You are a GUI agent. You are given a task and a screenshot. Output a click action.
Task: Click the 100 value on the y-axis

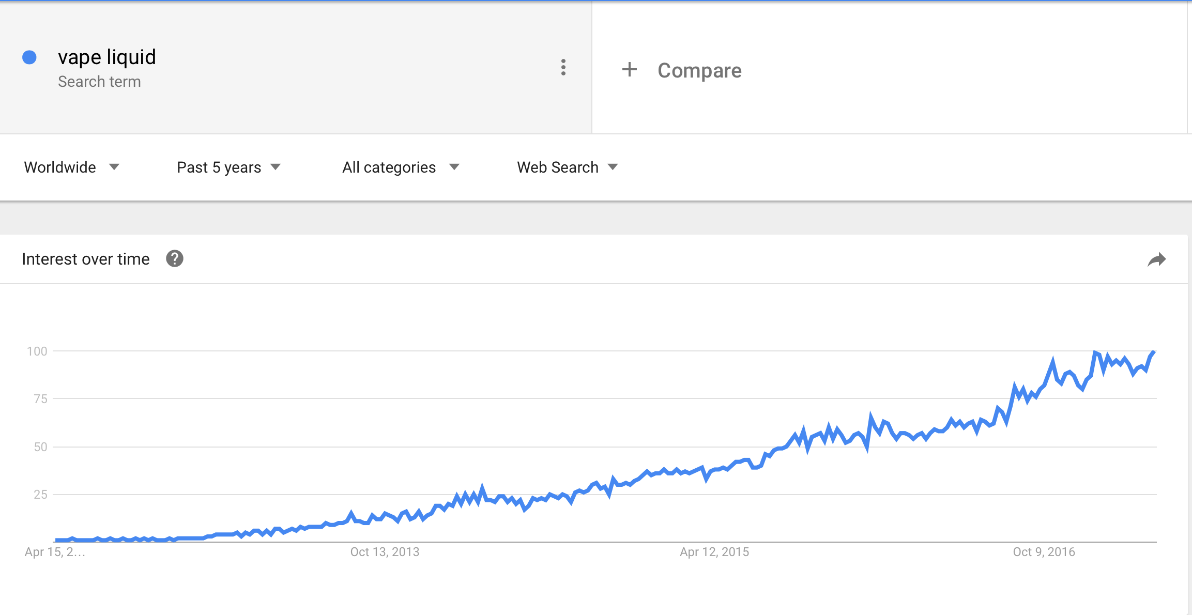tap(37, 351)
